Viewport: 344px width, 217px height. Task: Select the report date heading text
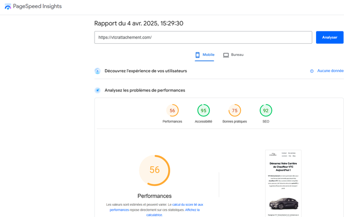point(139,23)
